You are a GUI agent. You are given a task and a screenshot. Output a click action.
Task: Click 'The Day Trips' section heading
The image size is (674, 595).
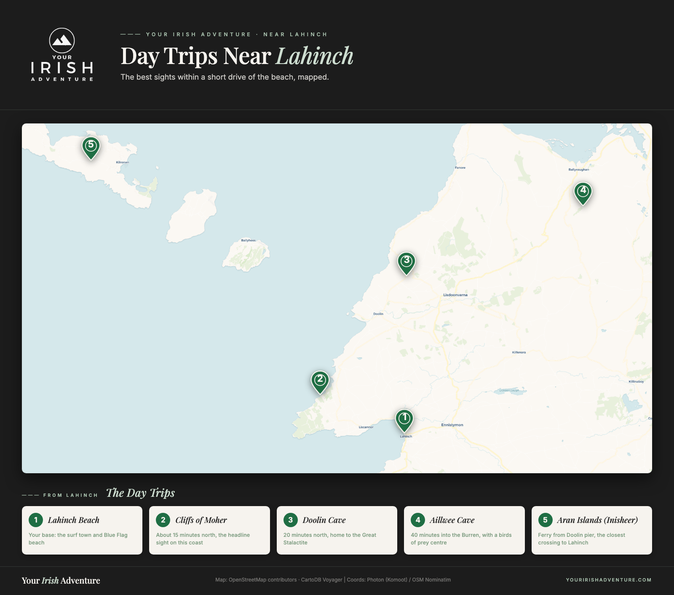[x=140, y=493]
